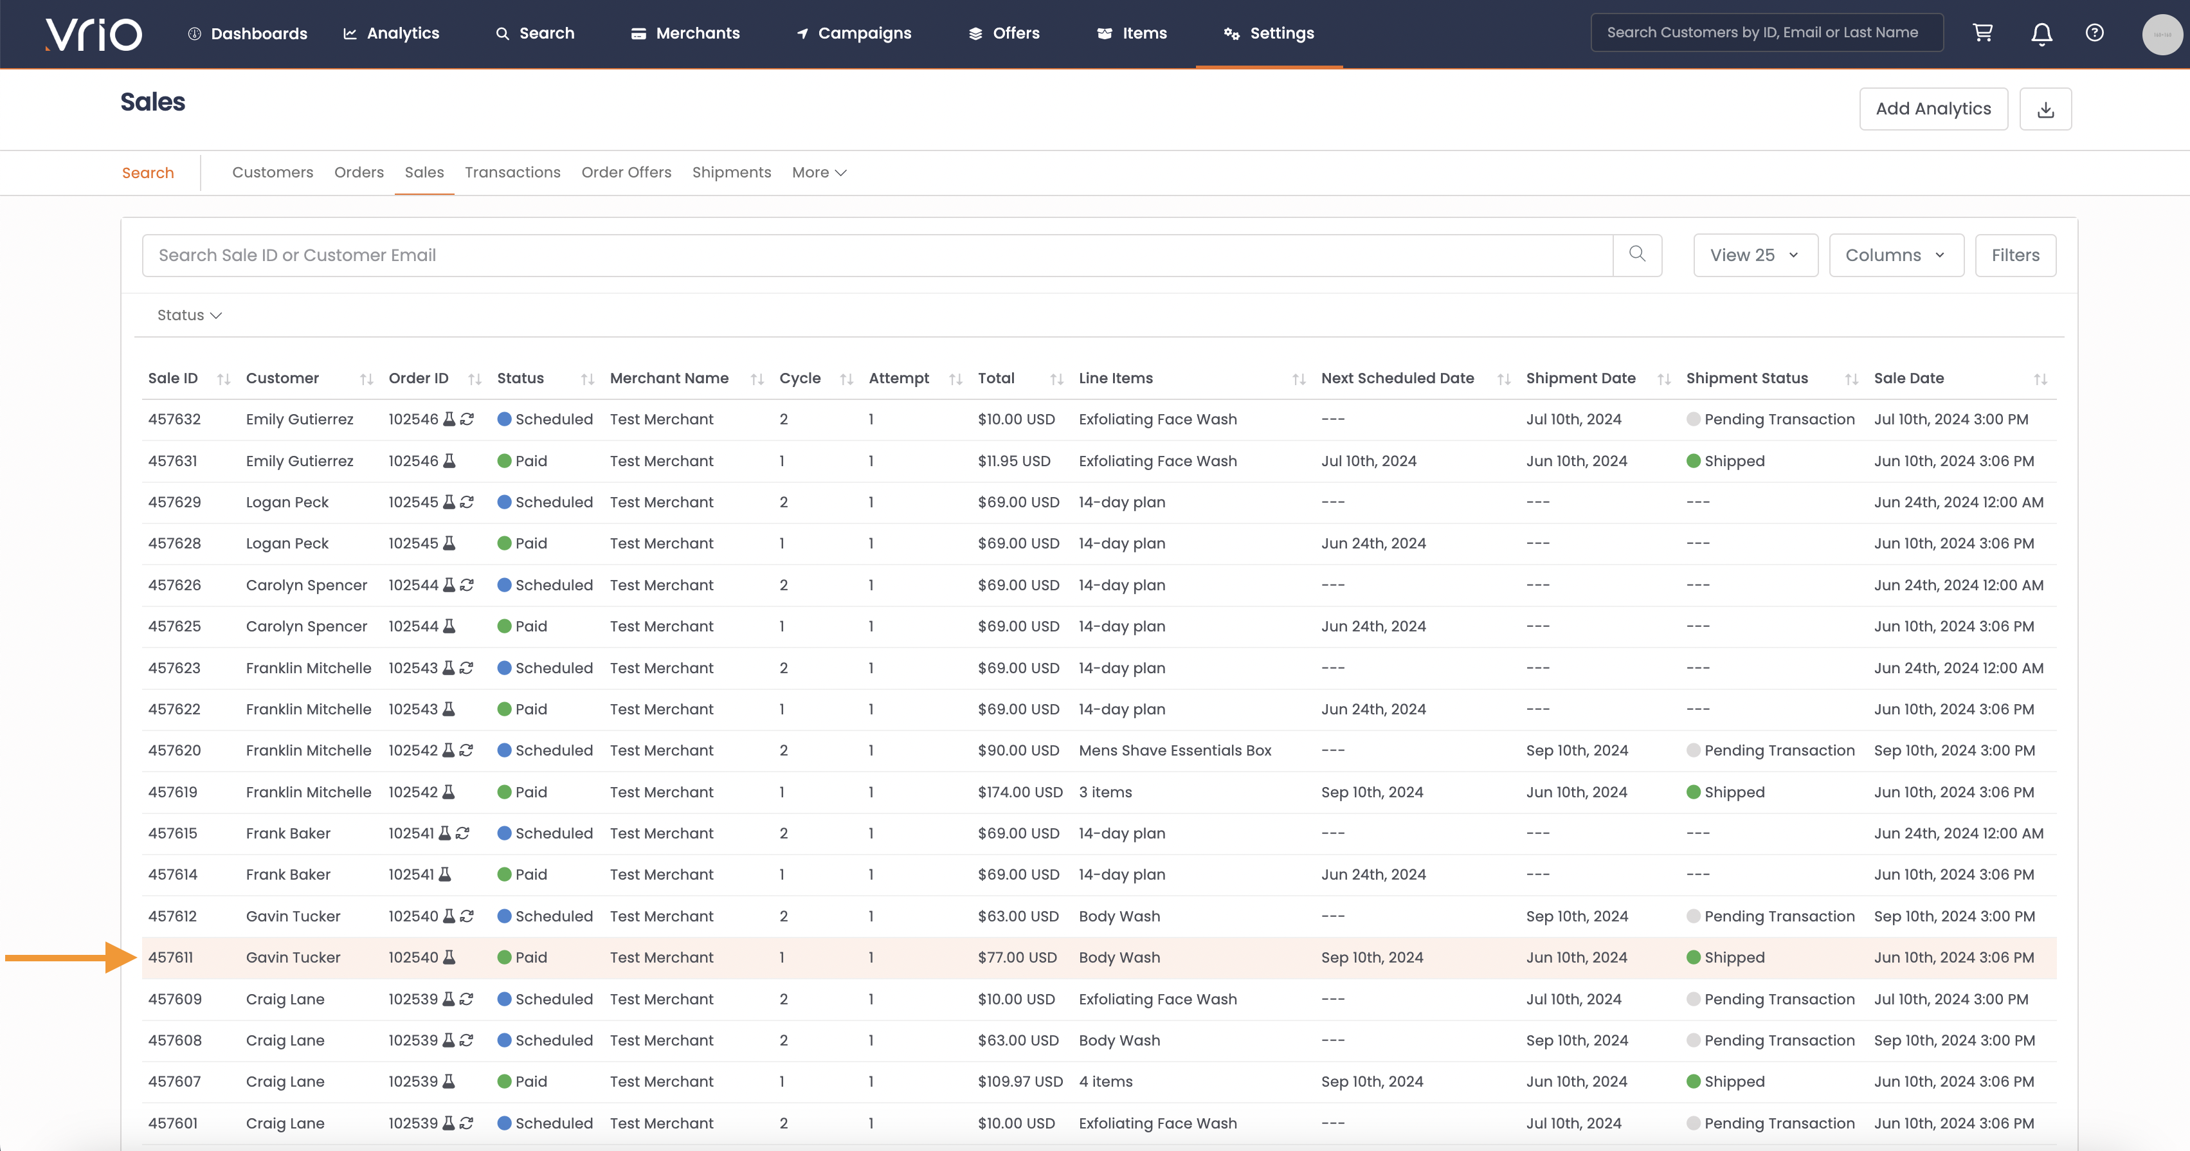Screen dimensions: 2190x1151
Task: Sort by Line Items column arrows
Action: click(1298, 379)
